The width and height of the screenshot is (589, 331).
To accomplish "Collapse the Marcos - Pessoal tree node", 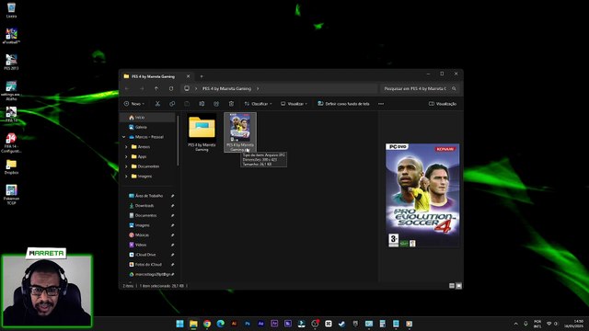I will point(124,137).
